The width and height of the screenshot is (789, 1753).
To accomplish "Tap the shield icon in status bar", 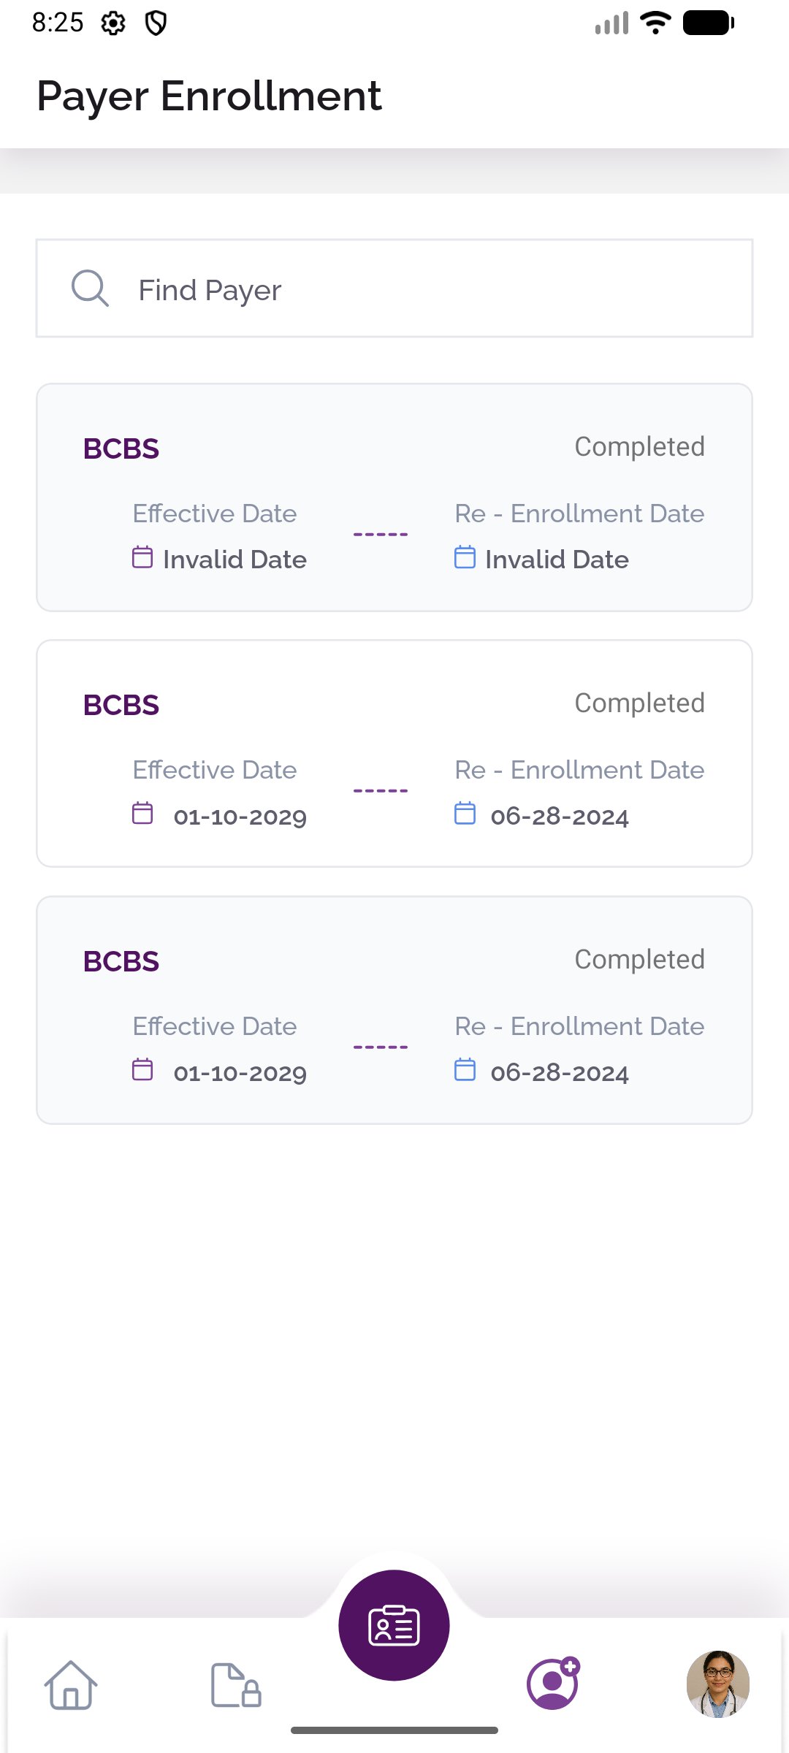I will [156, 23].
